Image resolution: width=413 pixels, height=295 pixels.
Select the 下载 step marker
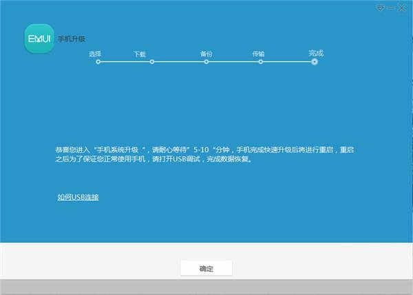pyautogui.click(x=152, y=62)
